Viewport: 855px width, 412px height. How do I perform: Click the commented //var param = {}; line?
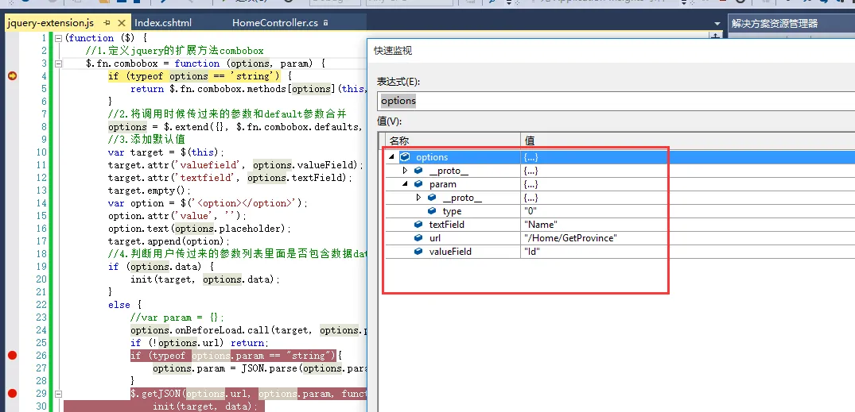[x=177, y=318]
